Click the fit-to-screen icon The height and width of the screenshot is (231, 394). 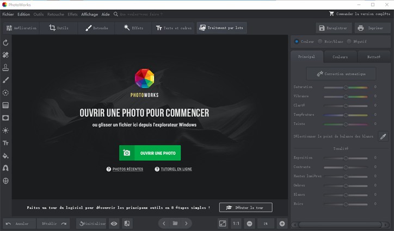(x=223, y=223)
